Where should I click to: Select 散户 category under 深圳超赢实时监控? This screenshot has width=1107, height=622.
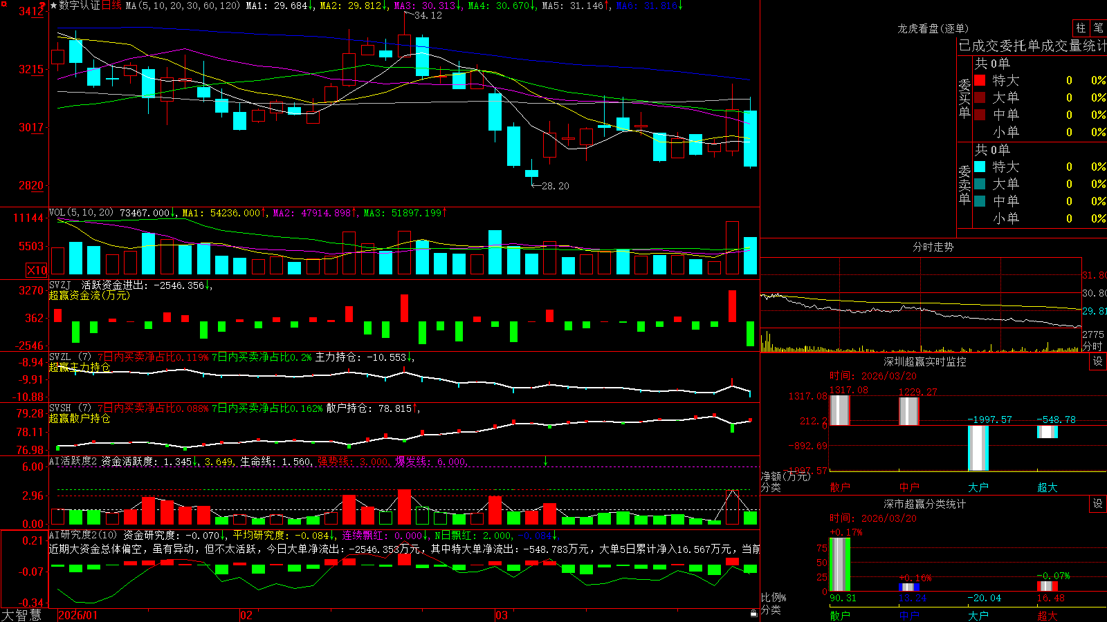point(840,487)
